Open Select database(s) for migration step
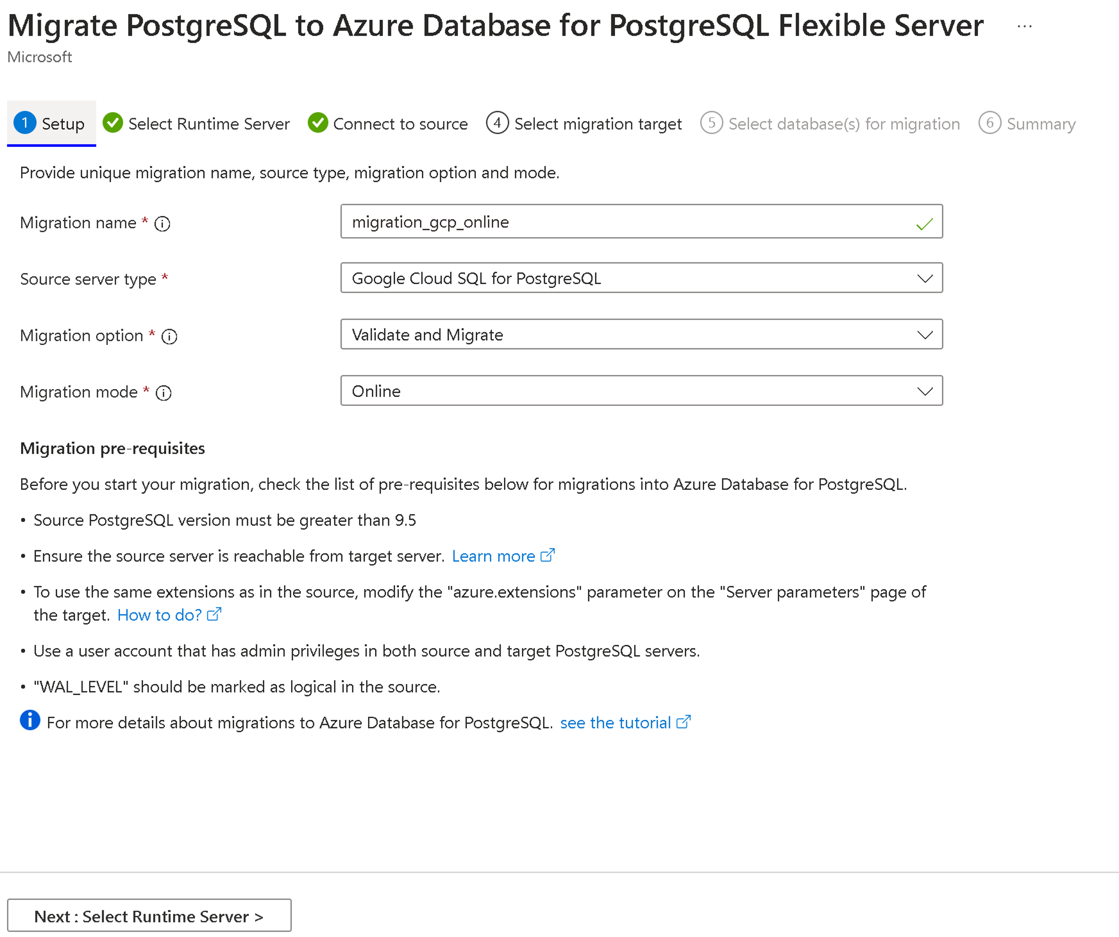1119x937 pixels. (x=843, y=124)
